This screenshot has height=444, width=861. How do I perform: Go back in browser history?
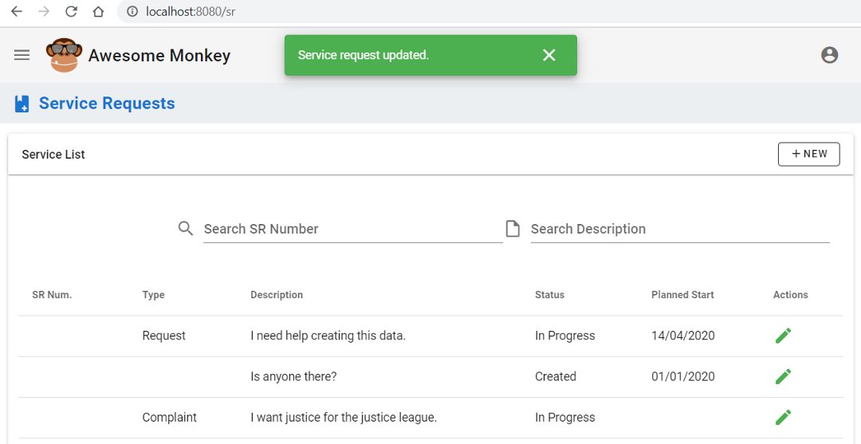coord(17,11)
